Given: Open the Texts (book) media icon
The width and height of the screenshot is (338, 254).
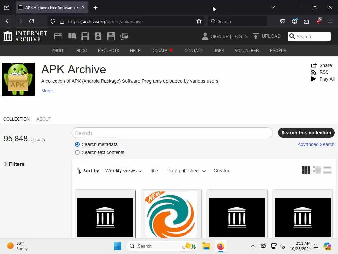Looking at the screenshot, I should point(72,36).
